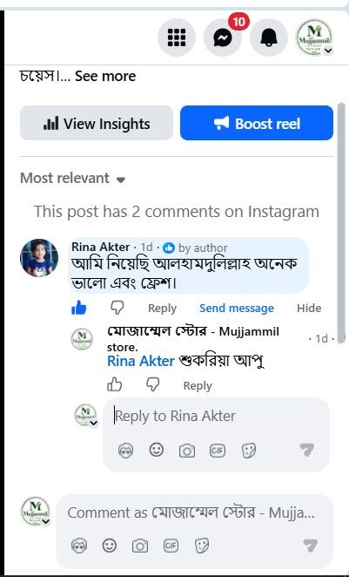Insert a GIF in the reply box
The width and height of the screenshot is (349, 577).
click(217, 451)
